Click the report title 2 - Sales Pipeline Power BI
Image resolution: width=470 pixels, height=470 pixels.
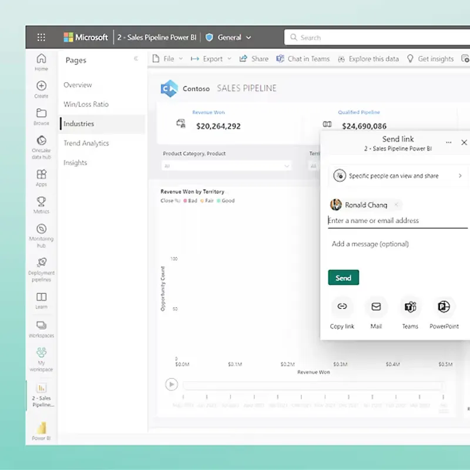coord(157,38)
